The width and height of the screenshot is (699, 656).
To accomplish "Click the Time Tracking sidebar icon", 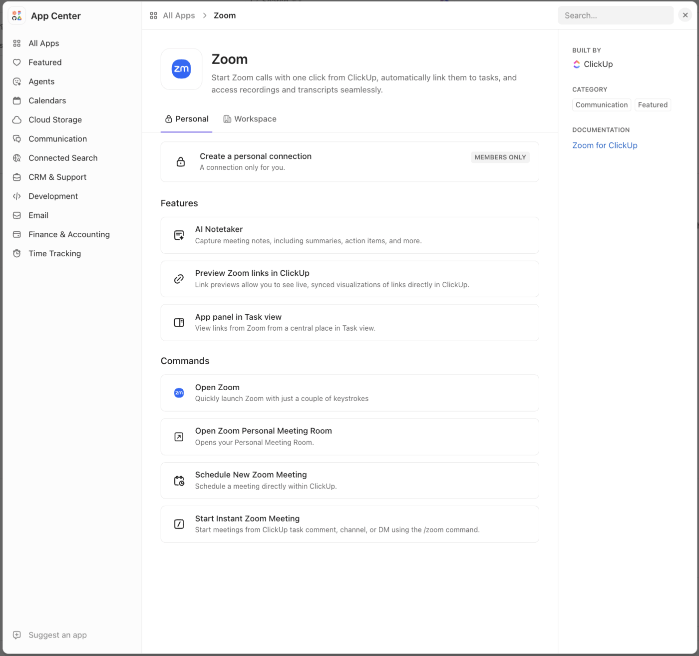I will pos(17,253).
